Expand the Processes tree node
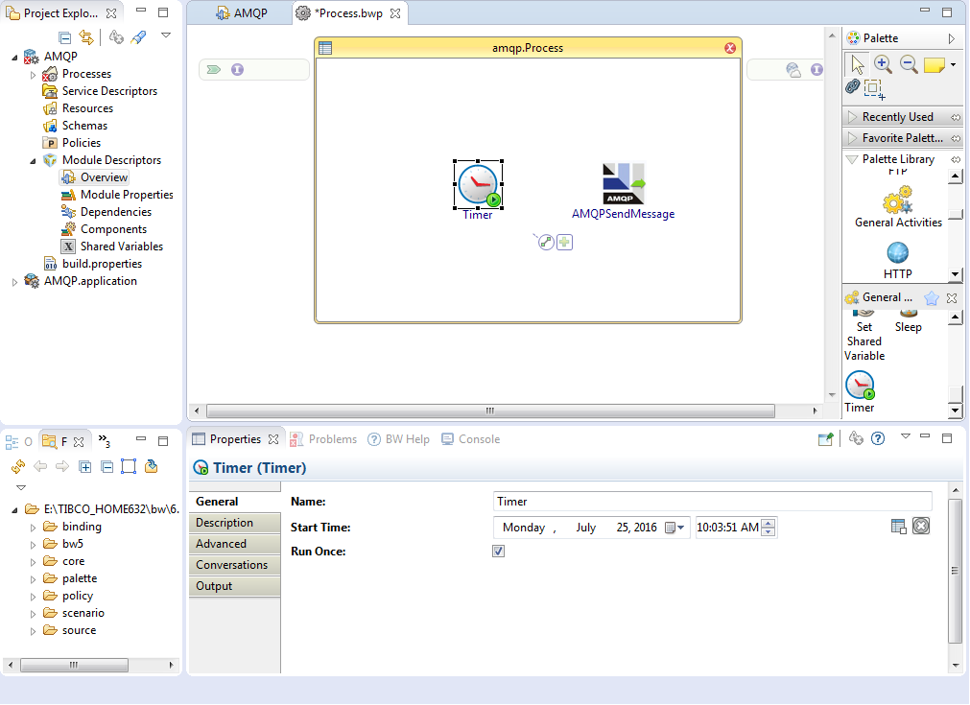Viewport: 970px width, 705px height. [34, 75]
